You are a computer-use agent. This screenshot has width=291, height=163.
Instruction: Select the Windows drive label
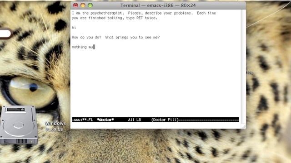[55, 123]
